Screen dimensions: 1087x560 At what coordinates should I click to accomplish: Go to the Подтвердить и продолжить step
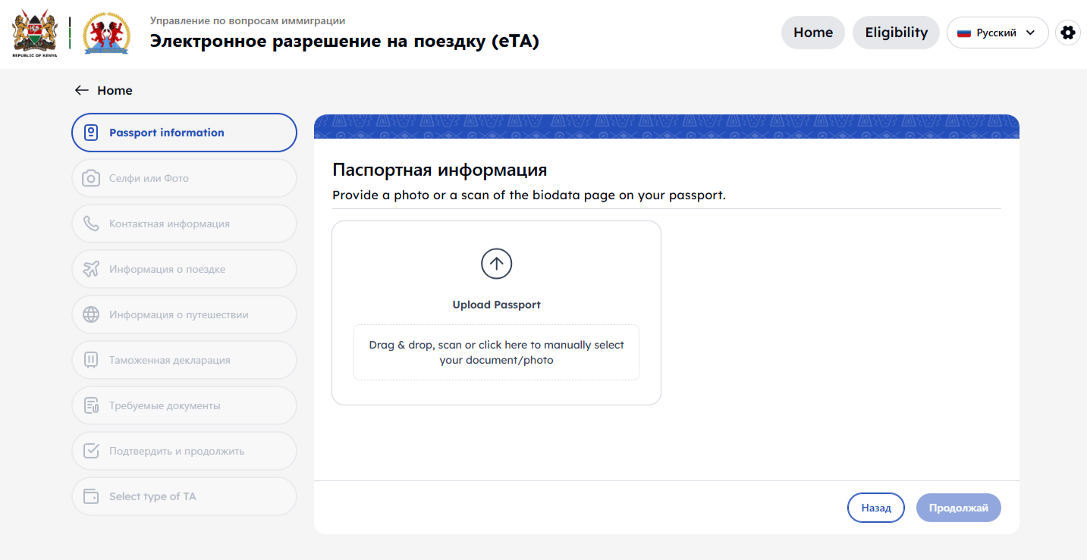184,451
